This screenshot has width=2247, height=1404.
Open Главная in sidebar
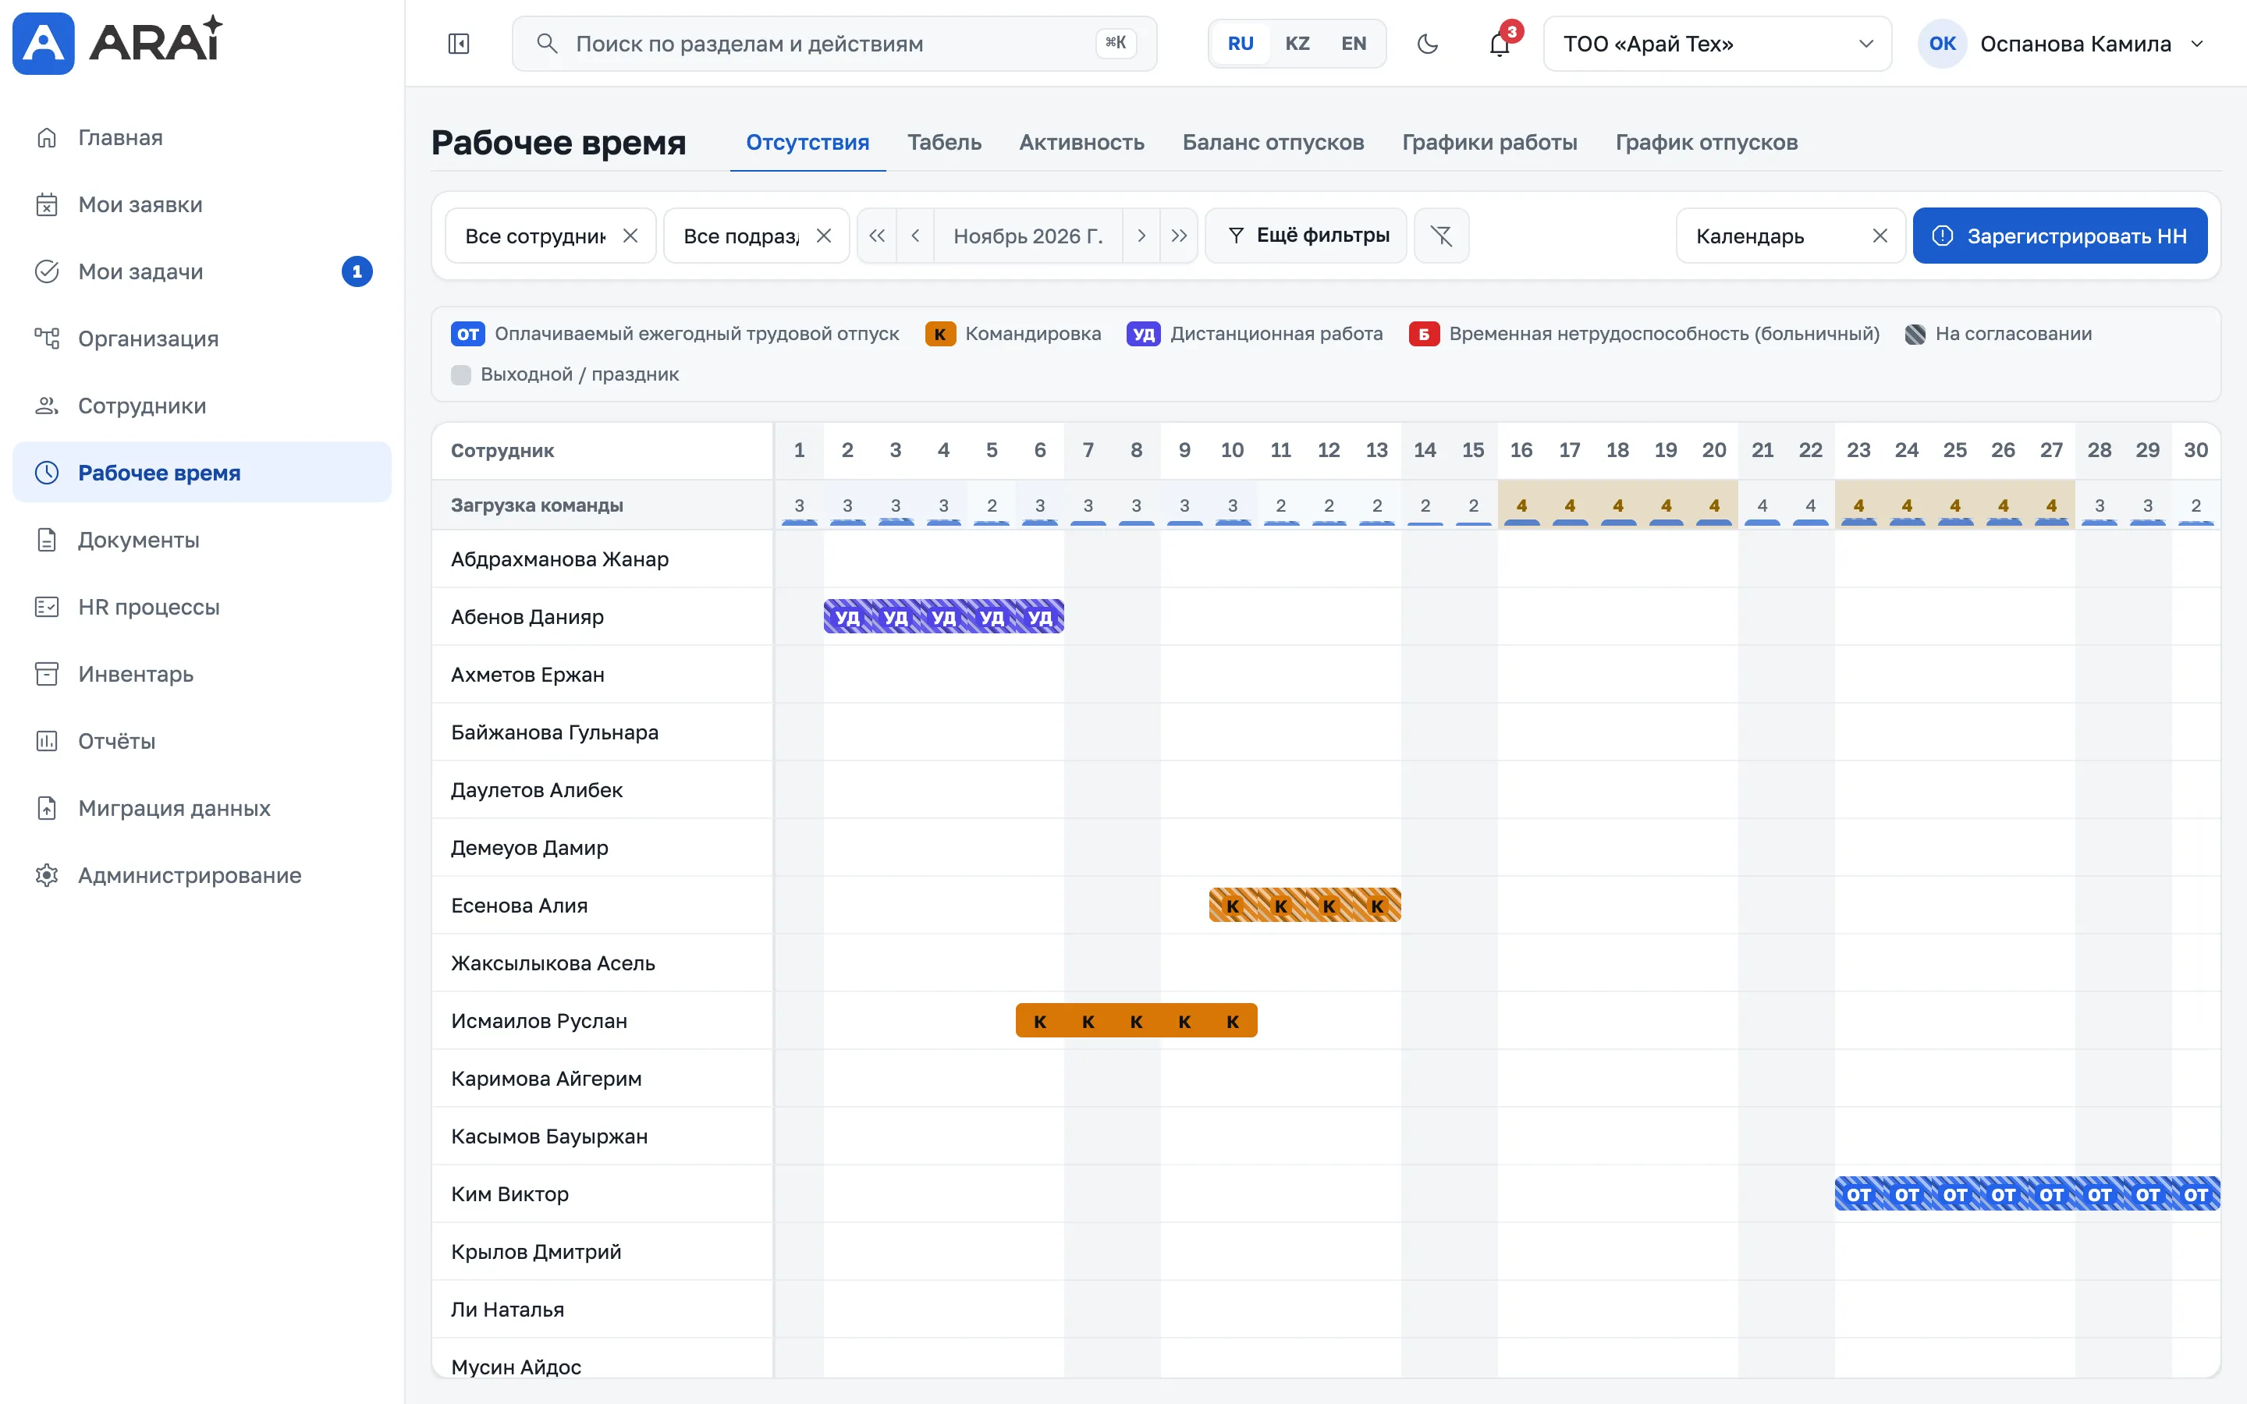[x=201, y=137]
